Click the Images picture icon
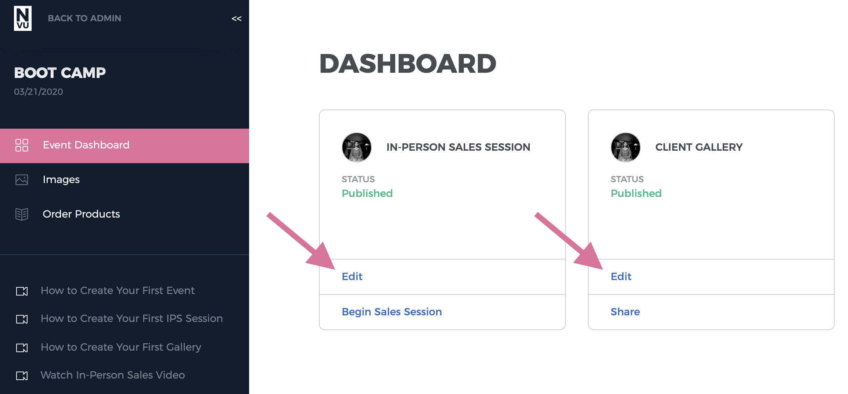This screenshot has width=848, height=394. coord(22,180)
